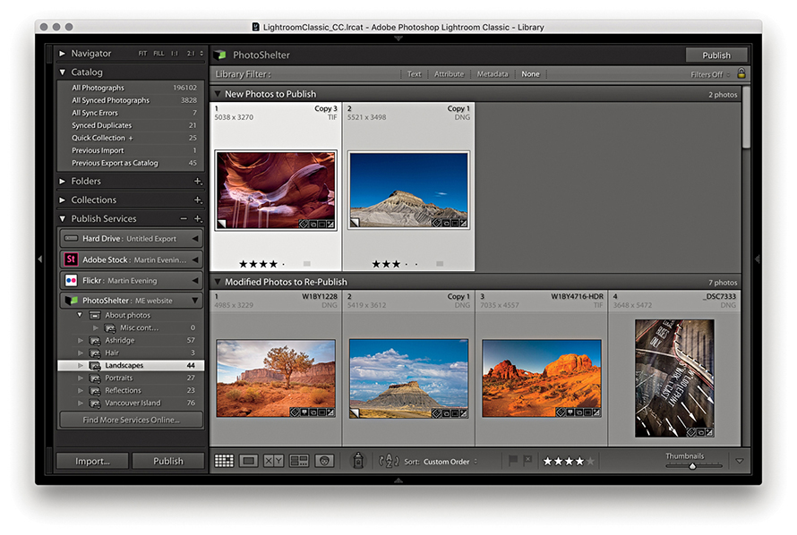This screenshot has height=535, width=797.
Task: Open People view icon
Action: click(324, 461)
